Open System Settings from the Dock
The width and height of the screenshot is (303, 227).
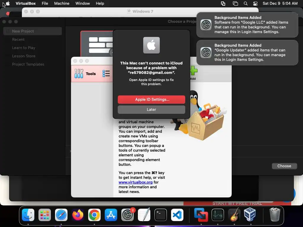tap(128, 215)
